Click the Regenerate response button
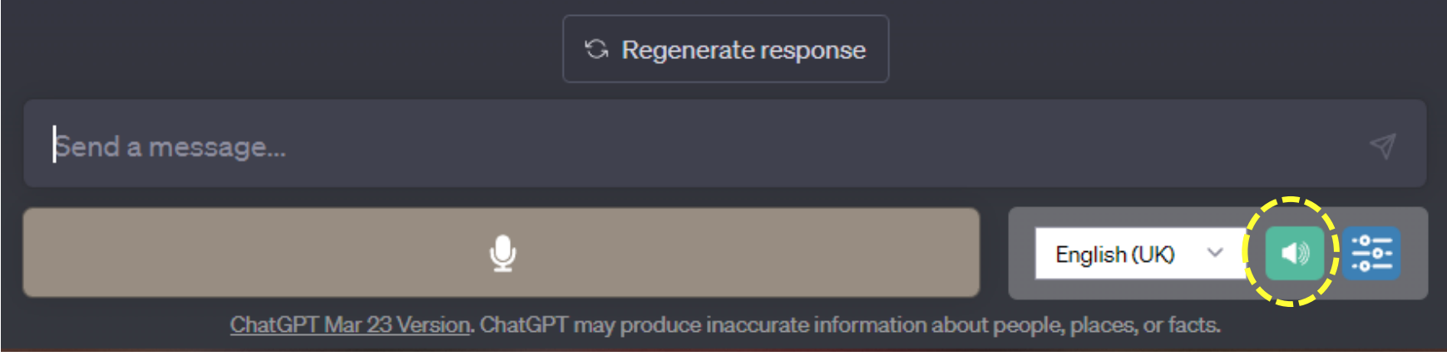Screen dimensions: 1447x361 pyautogui.click(x=725, y=49)
